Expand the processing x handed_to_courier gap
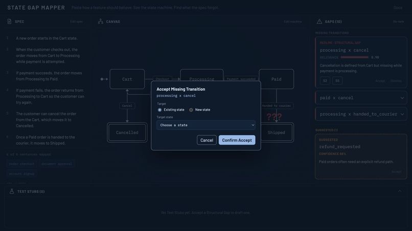Image resolution: width=412 pixels, height=231 pixels. tap(361, 114)
